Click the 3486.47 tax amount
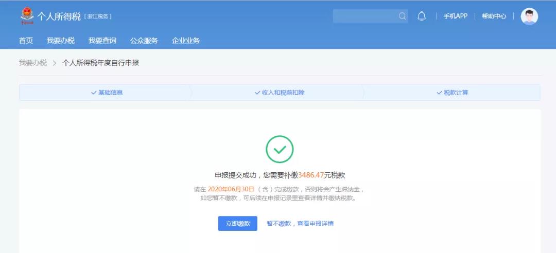This screenshot has height=253, width=556. tap(311, 175)
